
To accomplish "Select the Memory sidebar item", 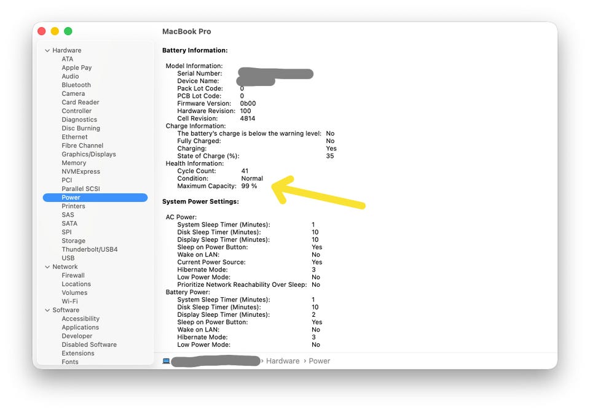I will click(x=74, y=163).
